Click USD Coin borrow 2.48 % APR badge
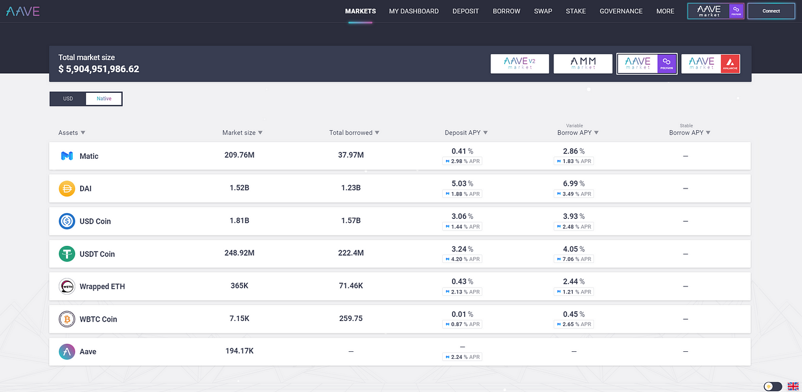802x392 pixels. 574,227
